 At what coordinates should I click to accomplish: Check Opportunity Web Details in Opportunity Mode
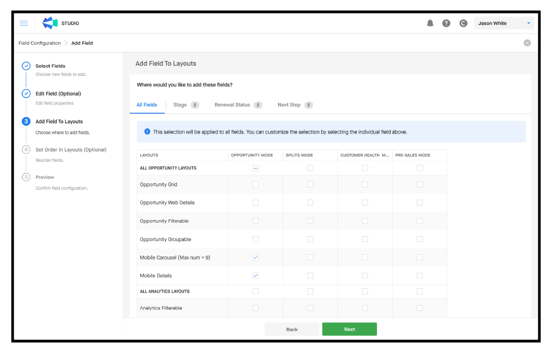(255, 203)
